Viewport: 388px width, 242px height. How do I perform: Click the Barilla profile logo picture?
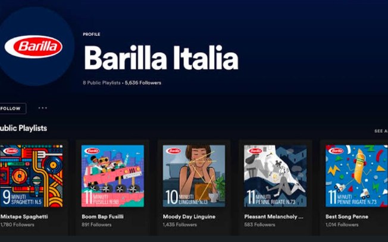pos(35,46)
